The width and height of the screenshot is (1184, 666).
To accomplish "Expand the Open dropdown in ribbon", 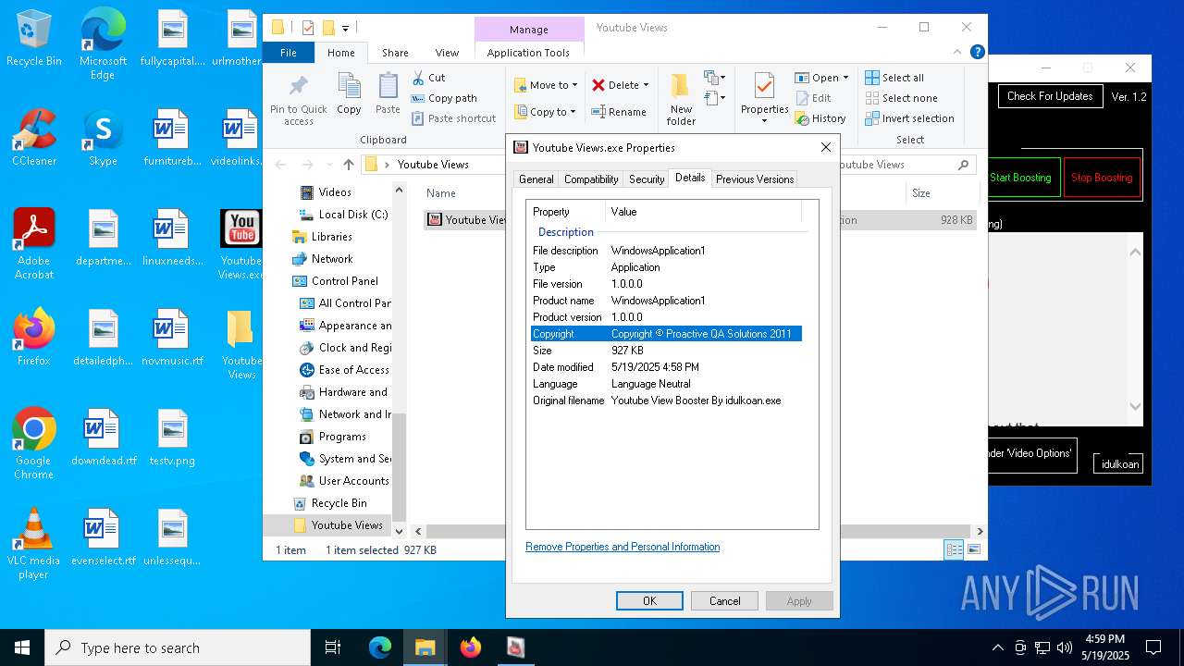I will click(845, 78).
